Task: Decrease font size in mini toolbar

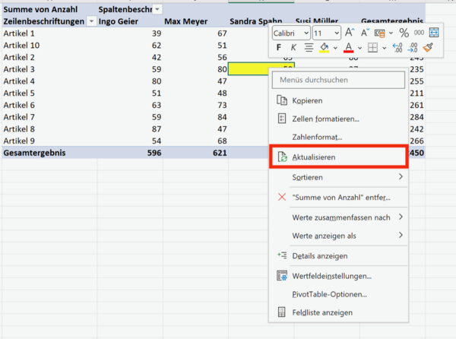Action: 365,33
